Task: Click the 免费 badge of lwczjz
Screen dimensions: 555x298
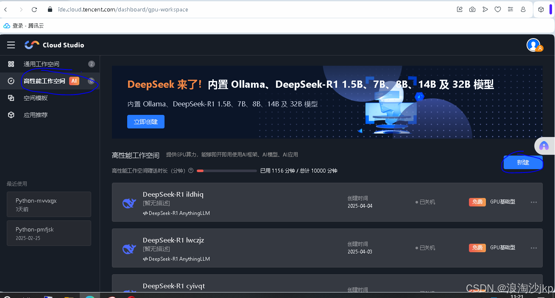Action: tap(477, 248)
